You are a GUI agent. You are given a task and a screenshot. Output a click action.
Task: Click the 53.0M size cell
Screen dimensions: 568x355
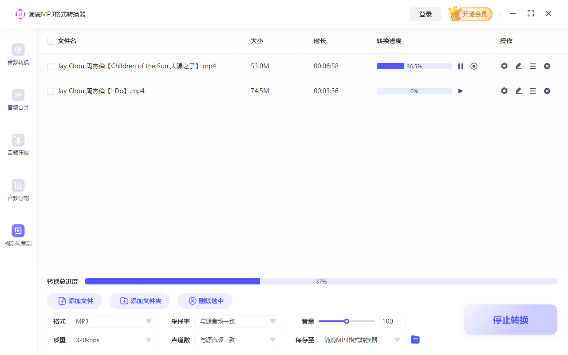click(x=260, y=66)
